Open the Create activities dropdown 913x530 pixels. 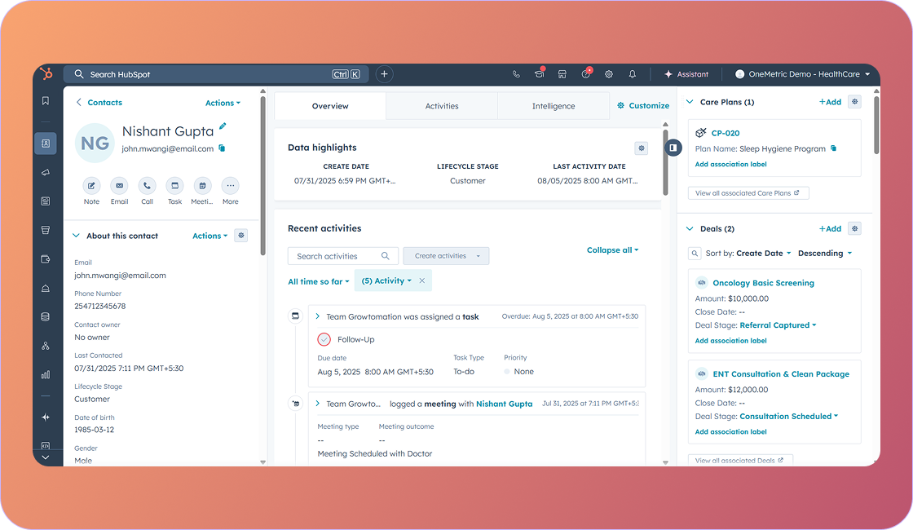[x=446, y=255]
